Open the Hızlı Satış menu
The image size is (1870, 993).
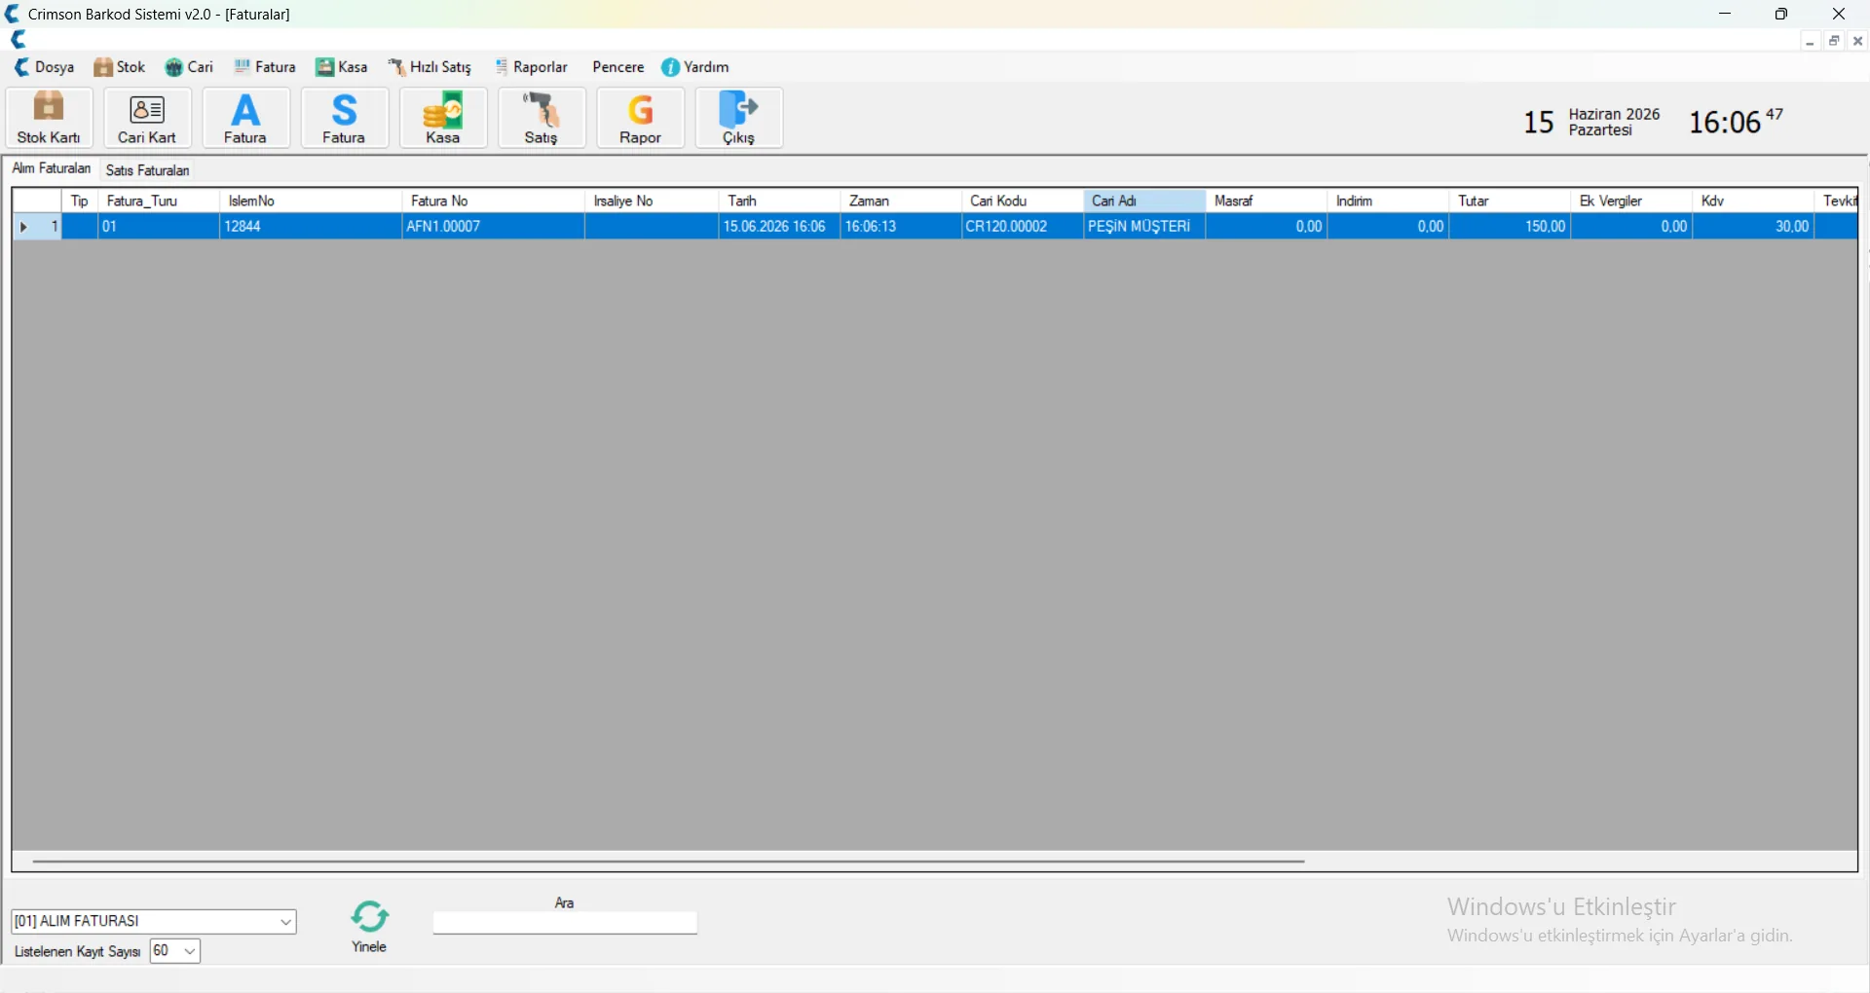pos(430,67)
